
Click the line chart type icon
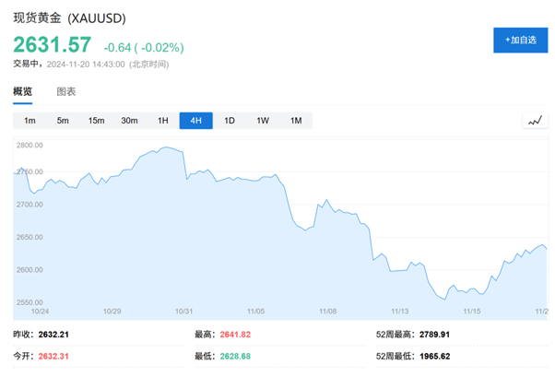(x=534, y=121)
